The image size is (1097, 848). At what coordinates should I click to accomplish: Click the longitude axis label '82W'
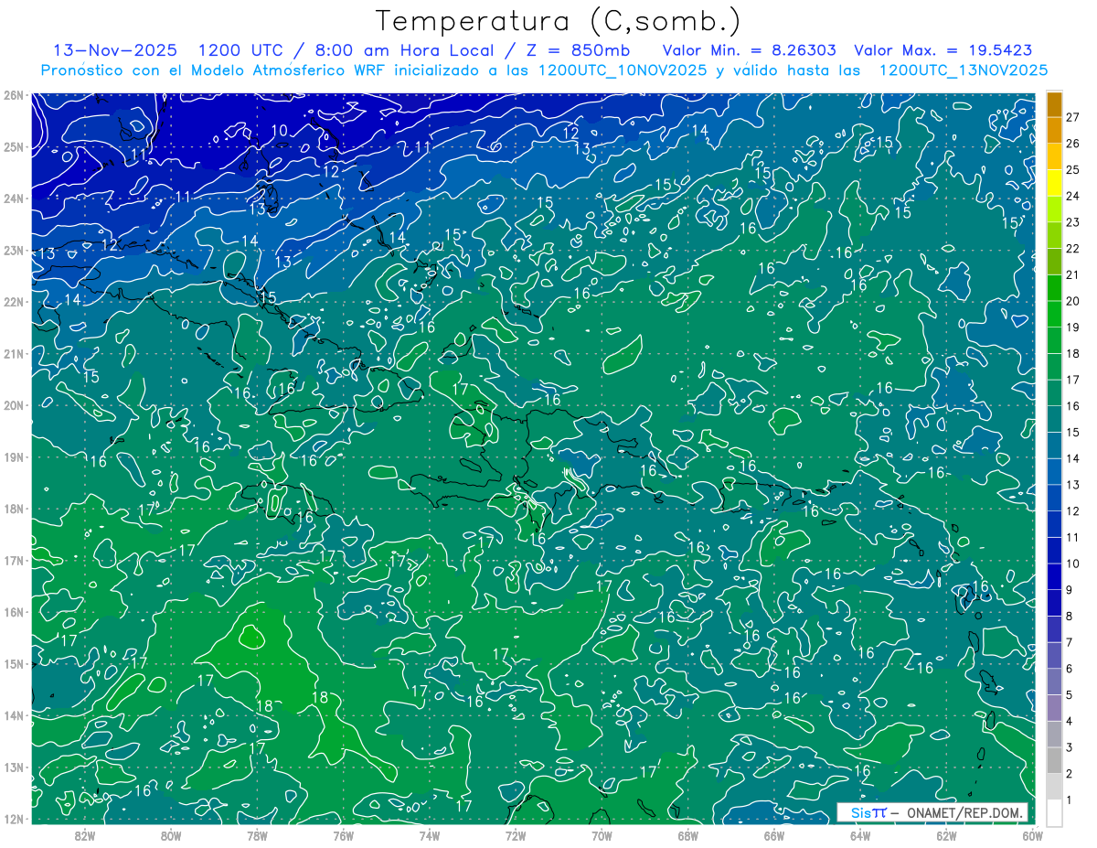coord(85,835)
